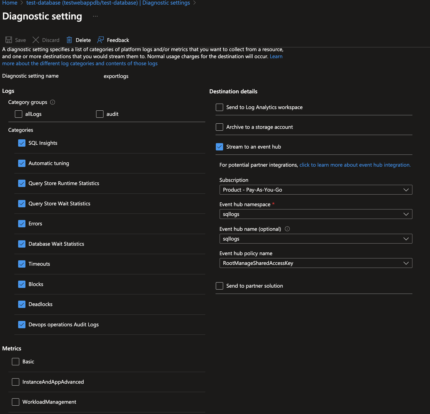Enable the allLogs category group

19,114
